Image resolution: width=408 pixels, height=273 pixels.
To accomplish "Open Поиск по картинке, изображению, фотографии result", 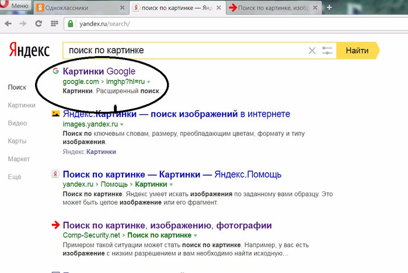I will [168, 225].
